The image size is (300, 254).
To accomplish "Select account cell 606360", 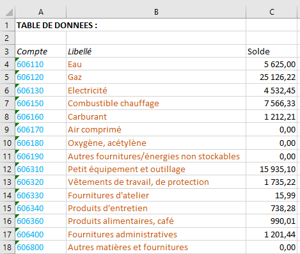I will (41, 221).
